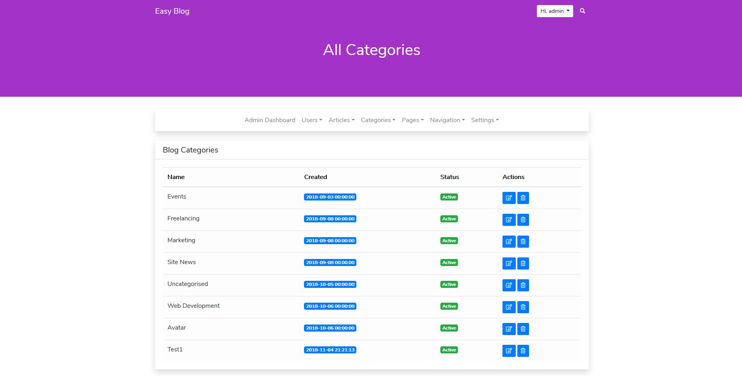Open the Categories navigation menu
The image size is (742, 376).
(x=378, y=120)
